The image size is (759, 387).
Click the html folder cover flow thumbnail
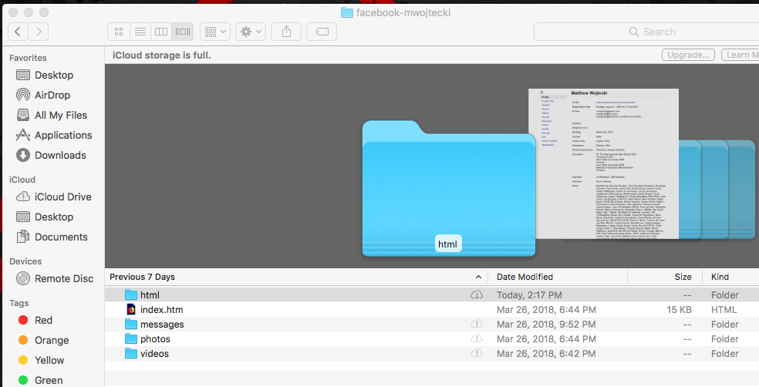tap(449, 189)
